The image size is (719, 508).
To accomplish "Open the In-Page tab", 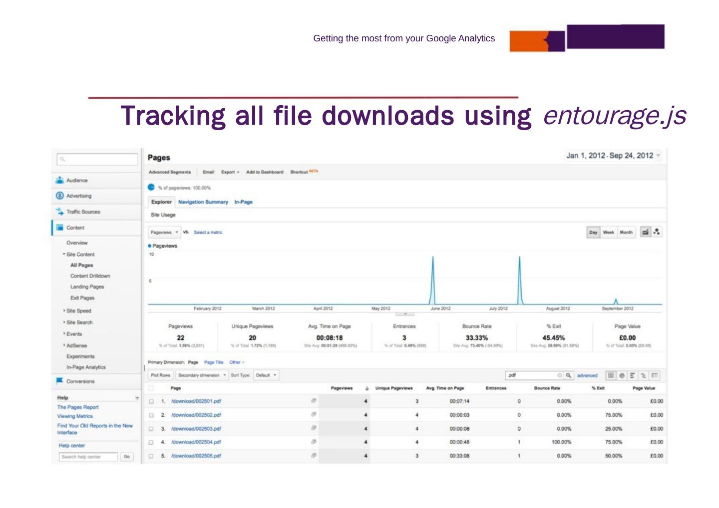I will pyautogui.click(x=243, y=202).
